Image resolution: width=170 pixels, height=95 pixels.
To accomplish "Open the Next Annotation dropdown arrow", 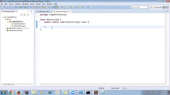I will (71, 7).
